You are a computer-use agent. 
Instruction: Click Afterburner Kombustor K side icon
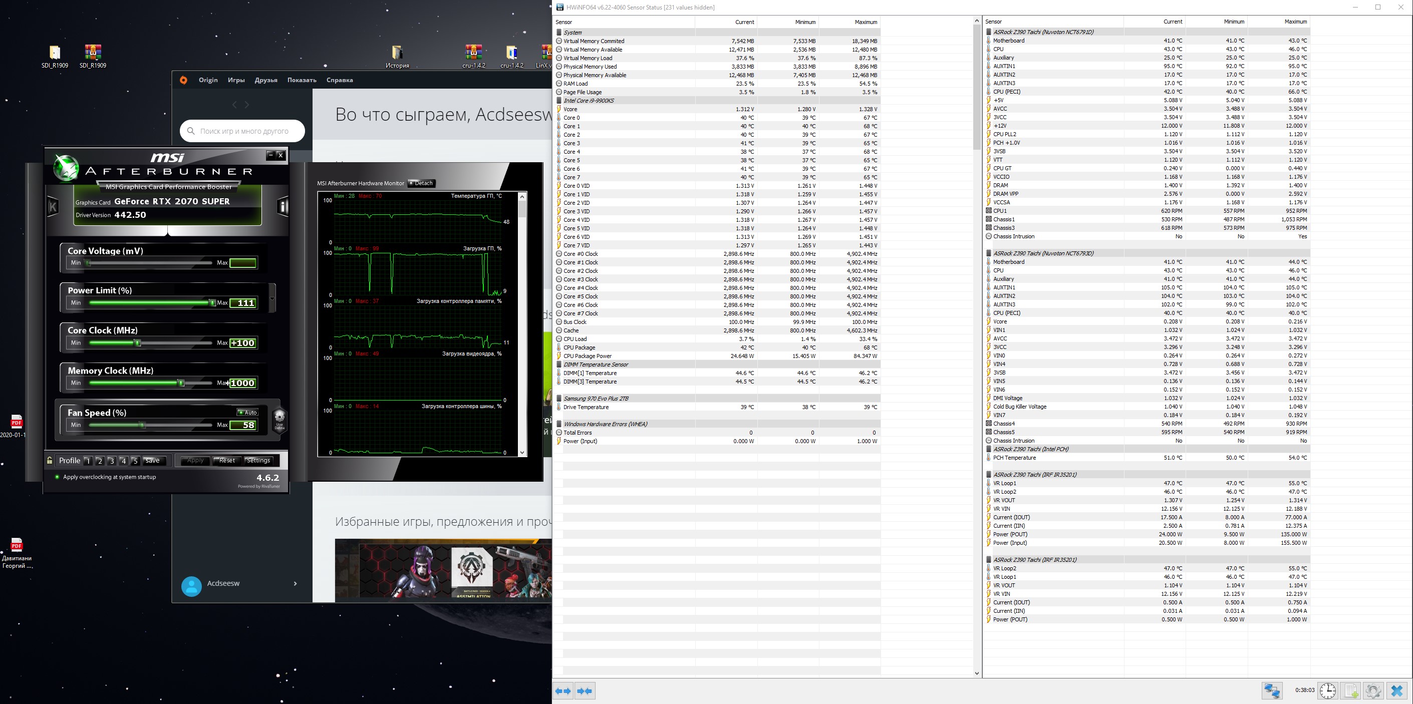click(53, 207)
